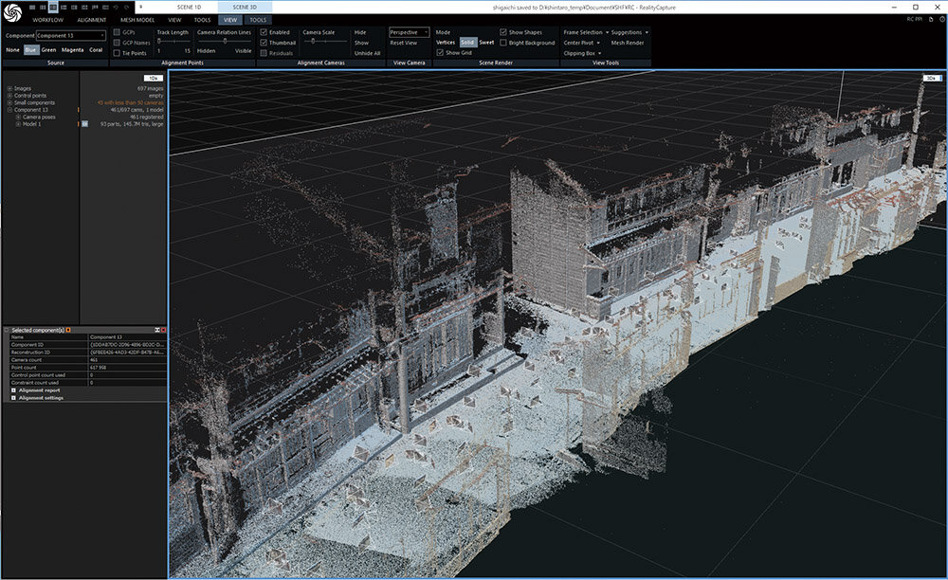Open the MESH MODEL ribbon tab
Viewport: 948px width, 580px height.
[x=137, y=20]
